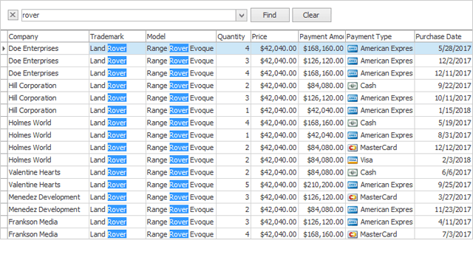This screenshot has width=473, height=266.
Task: Sort by the Purchase Date column header
Action: coord(443,36)
